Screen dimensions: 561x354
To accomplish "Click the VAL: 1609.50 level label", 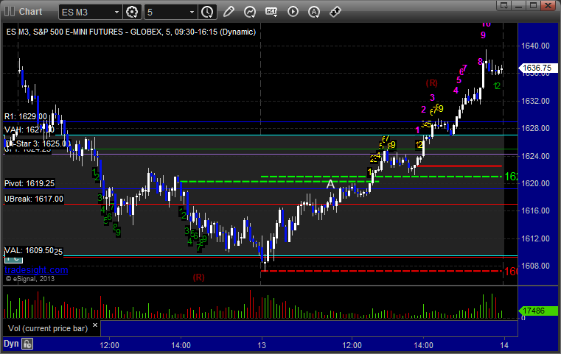I will point(29,250).
